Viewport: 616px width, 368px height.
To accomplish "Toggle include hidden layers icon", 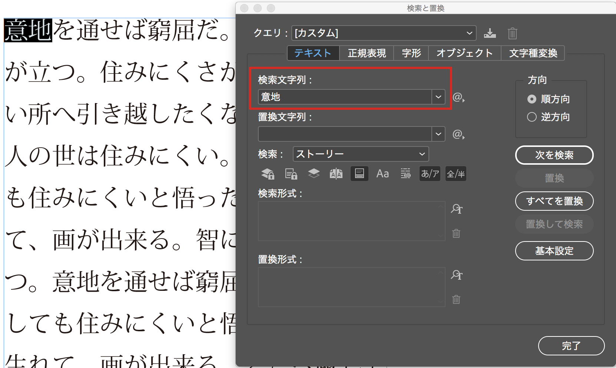I will click(314, 174).
